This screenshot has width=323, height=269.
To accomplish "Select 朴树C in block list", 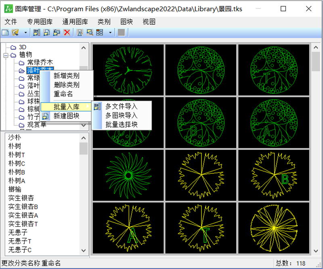I will [17, 163].
